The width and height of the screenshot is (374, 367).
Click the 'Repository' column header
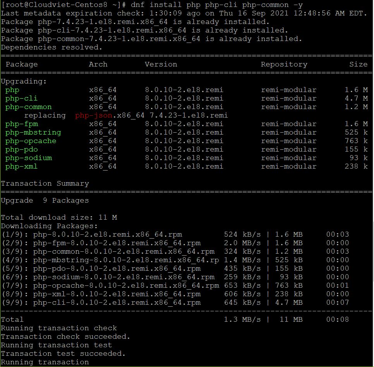pyautogui.click(x=284, y=65)
